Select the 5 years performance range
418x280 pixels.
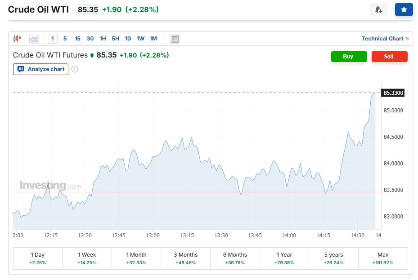333,258
